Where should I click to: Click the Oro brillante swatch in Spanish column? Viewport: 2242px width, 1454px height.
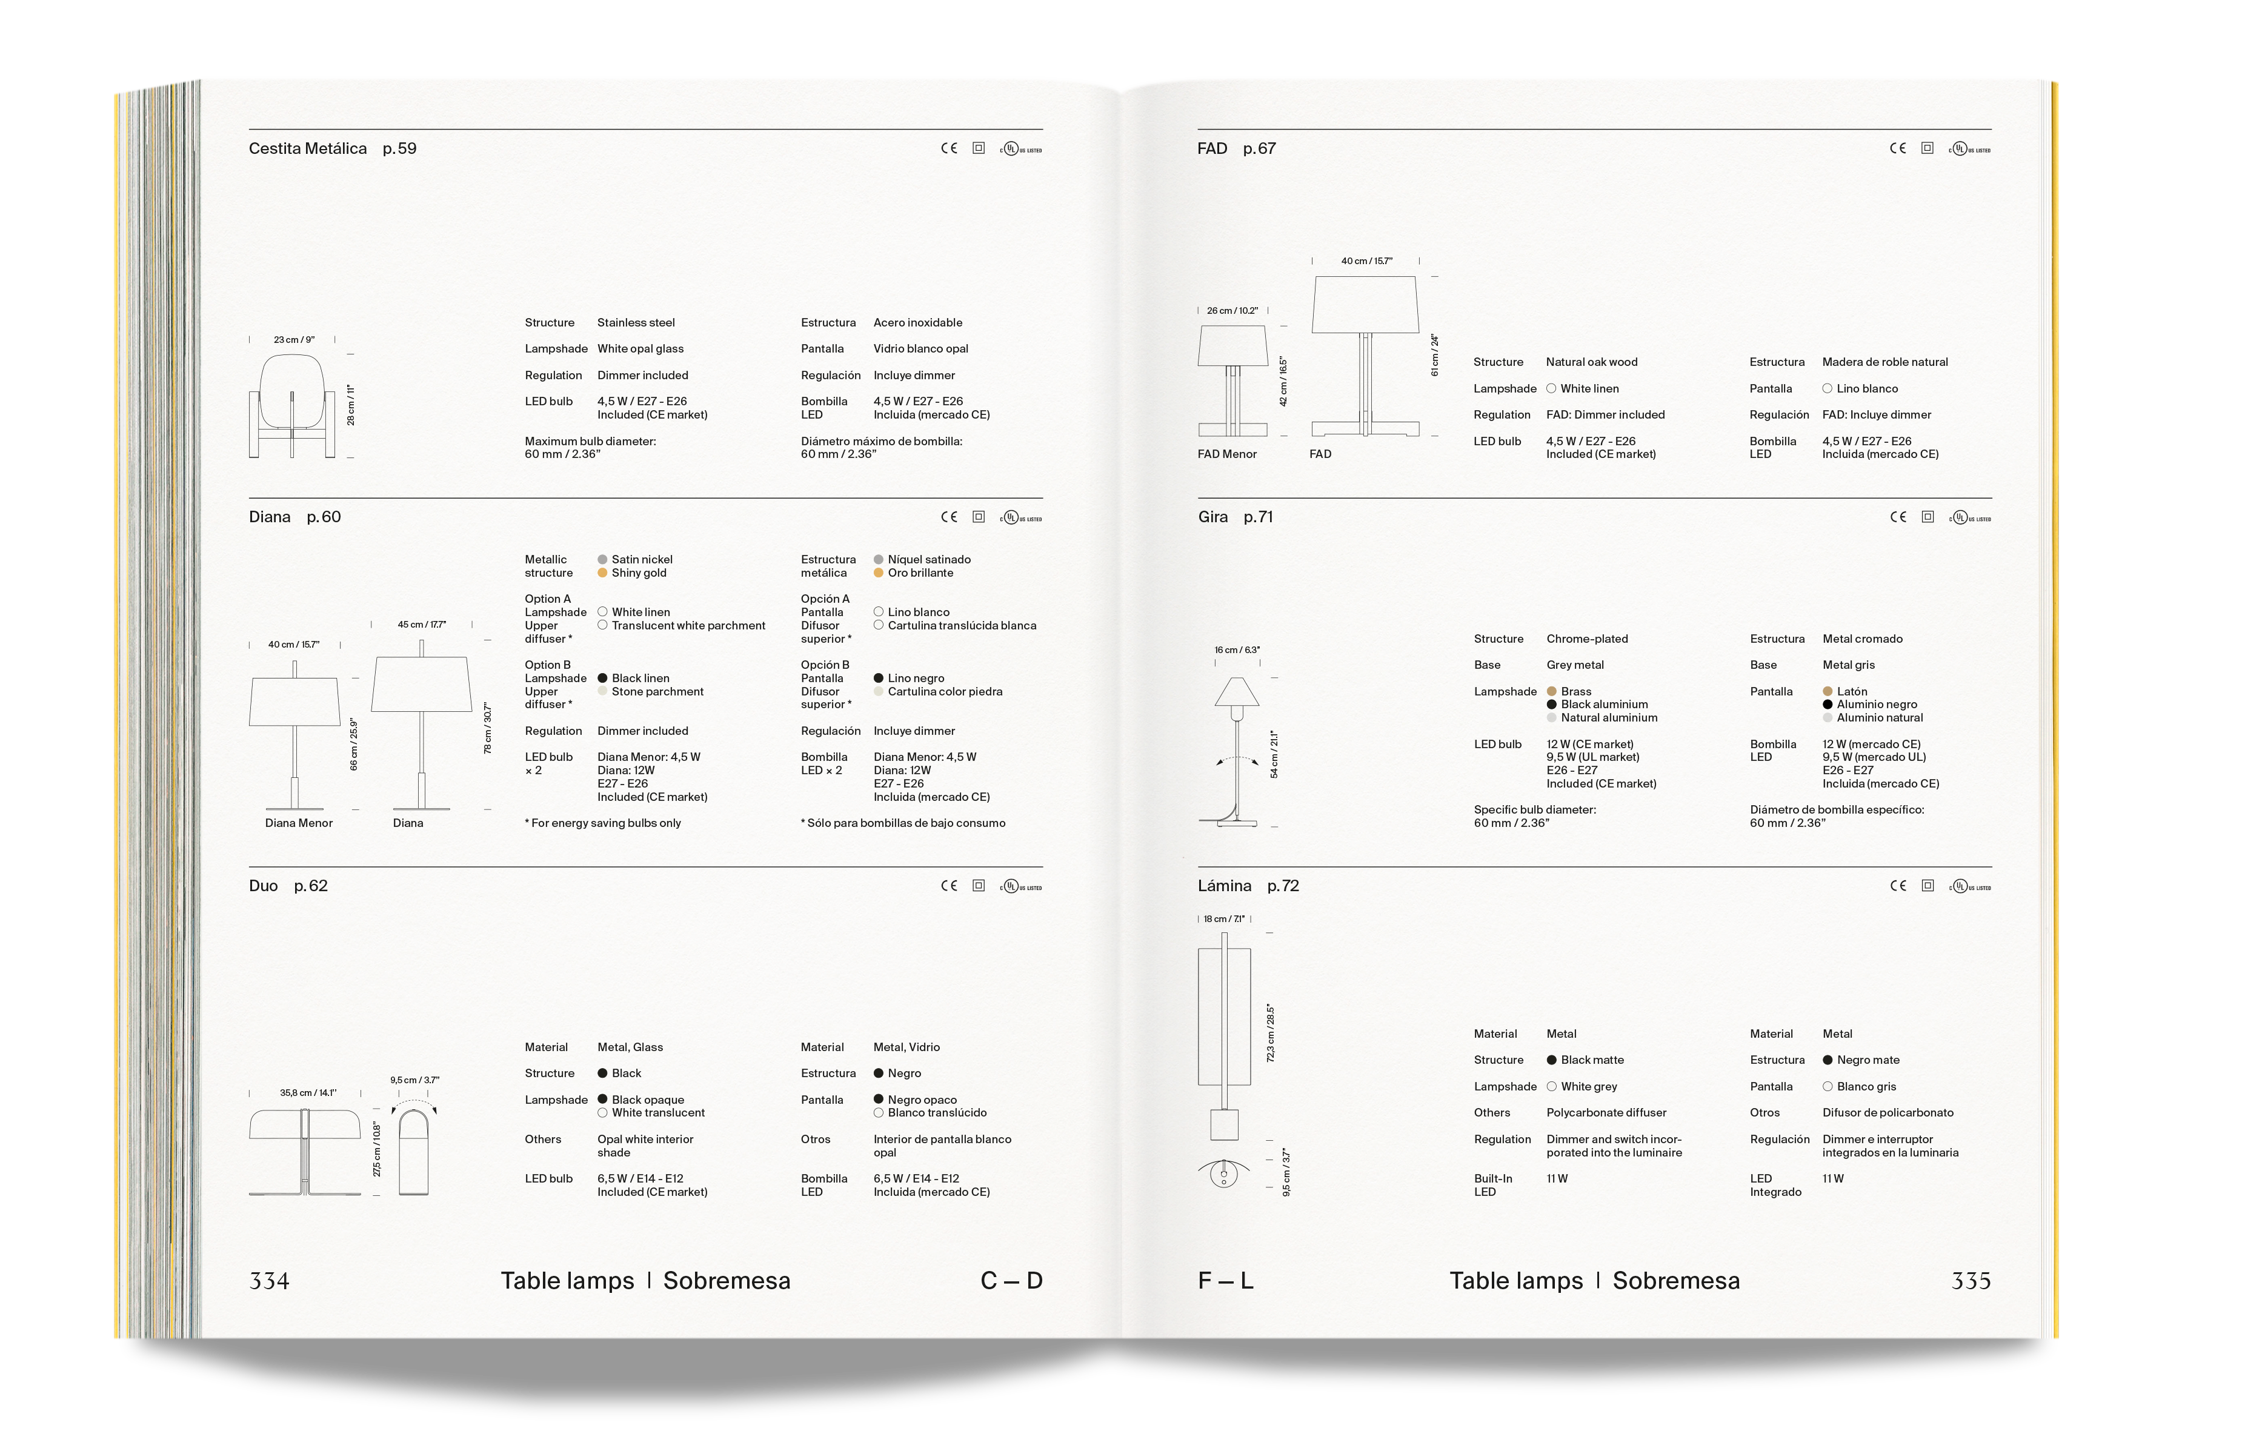tap(879, 573)
